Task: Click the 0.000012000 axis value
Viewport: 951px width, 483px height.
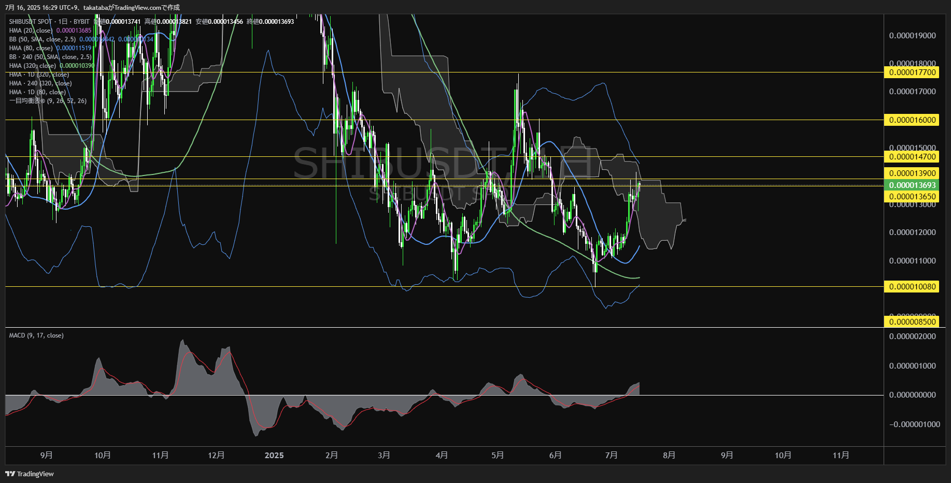Action: pyautogui.click(x=913, y=232)
